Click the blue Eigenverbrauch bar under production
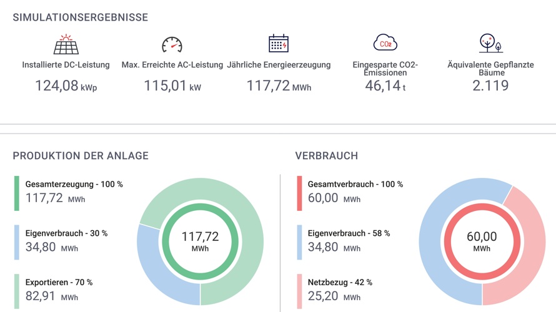556x312 pixels. (17, 242)
